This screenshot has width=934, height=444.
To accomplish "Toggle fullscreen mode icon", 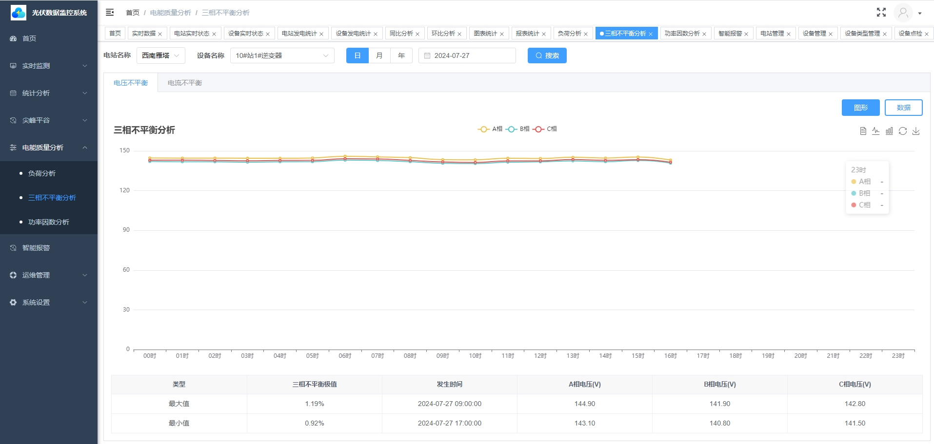I will coord(881,13).
